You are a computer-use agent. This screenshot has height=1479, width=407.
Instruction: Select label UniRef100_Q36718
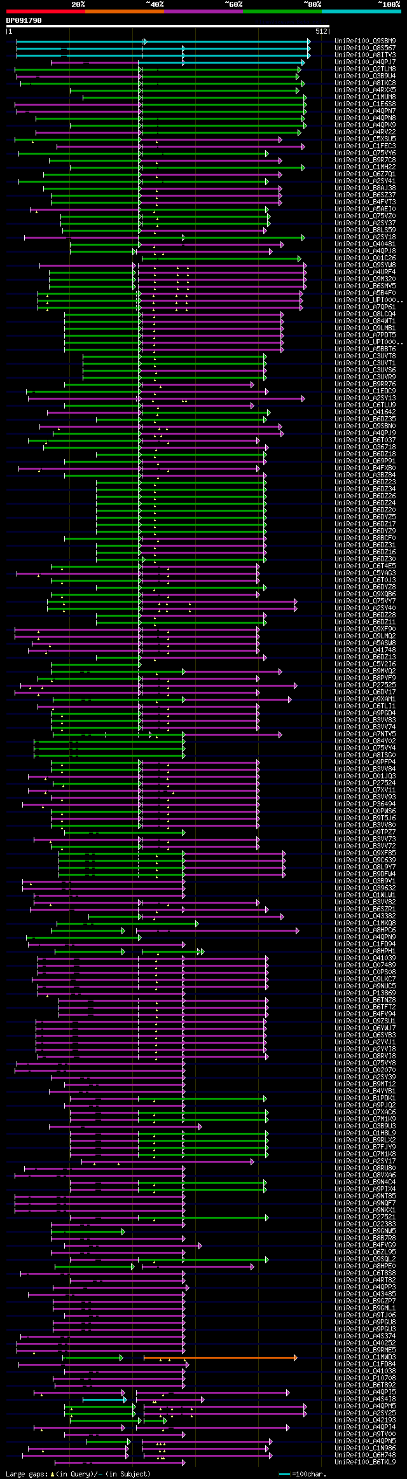(365, 447)
